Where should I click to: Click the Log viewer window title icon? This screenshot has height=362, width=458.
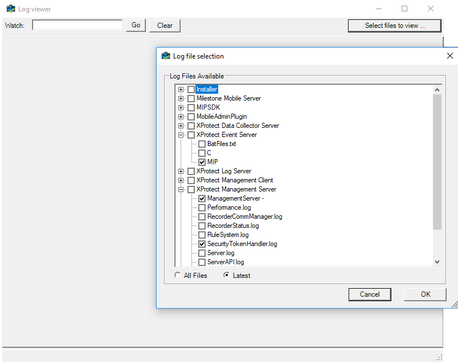point(11,9)
